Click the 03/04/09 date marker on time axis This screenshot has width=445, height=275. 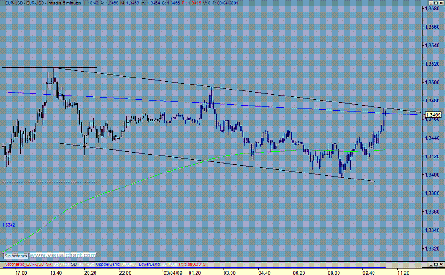(x=173, y=273)
